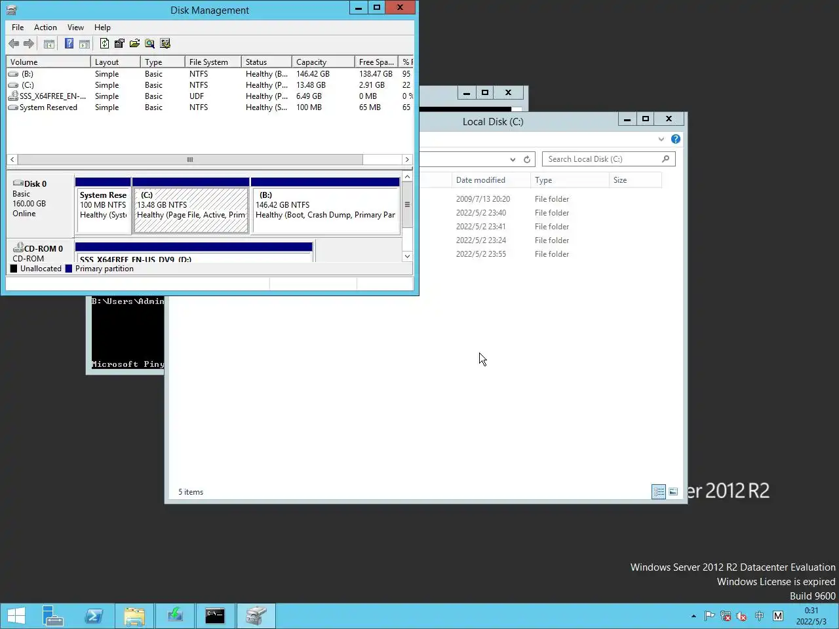Open the File menu
The width and height of the screenshot is (839, 629).
[18, 28]
